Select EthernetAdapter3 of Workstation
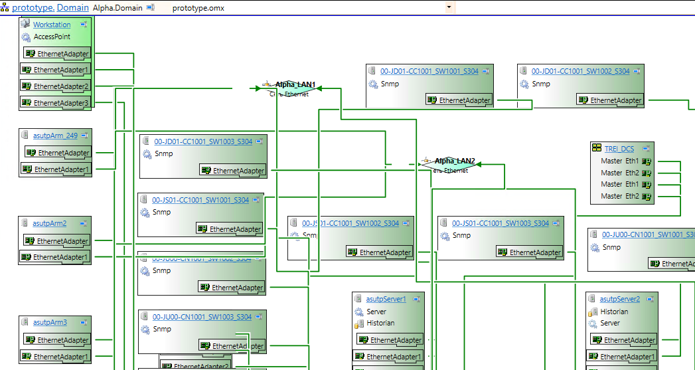The height and width of the screenshot is (370, 695). point(56,103)
